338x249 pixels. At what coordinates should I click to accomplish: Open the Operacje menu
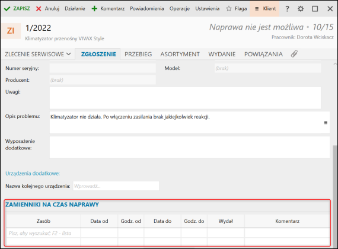point(179,9)
